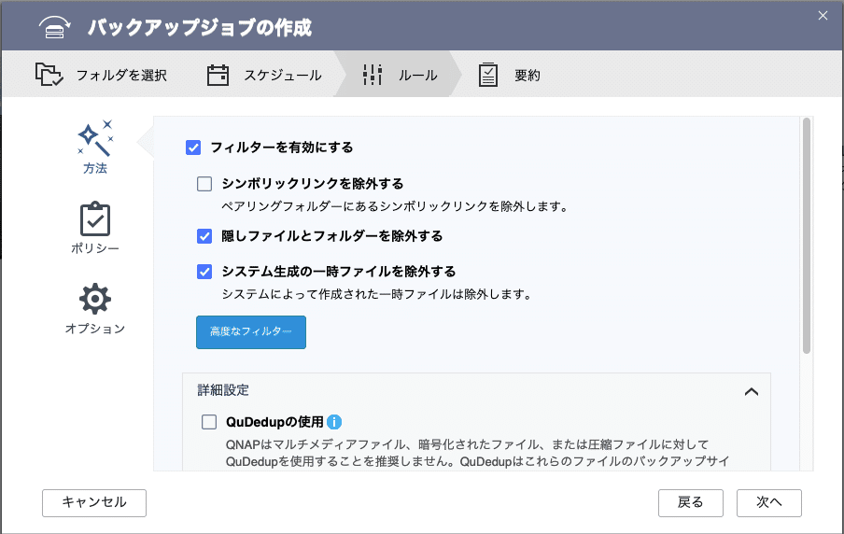Go to 要約 step
This screenshot has width=844, height=534.
click(509, 75)
